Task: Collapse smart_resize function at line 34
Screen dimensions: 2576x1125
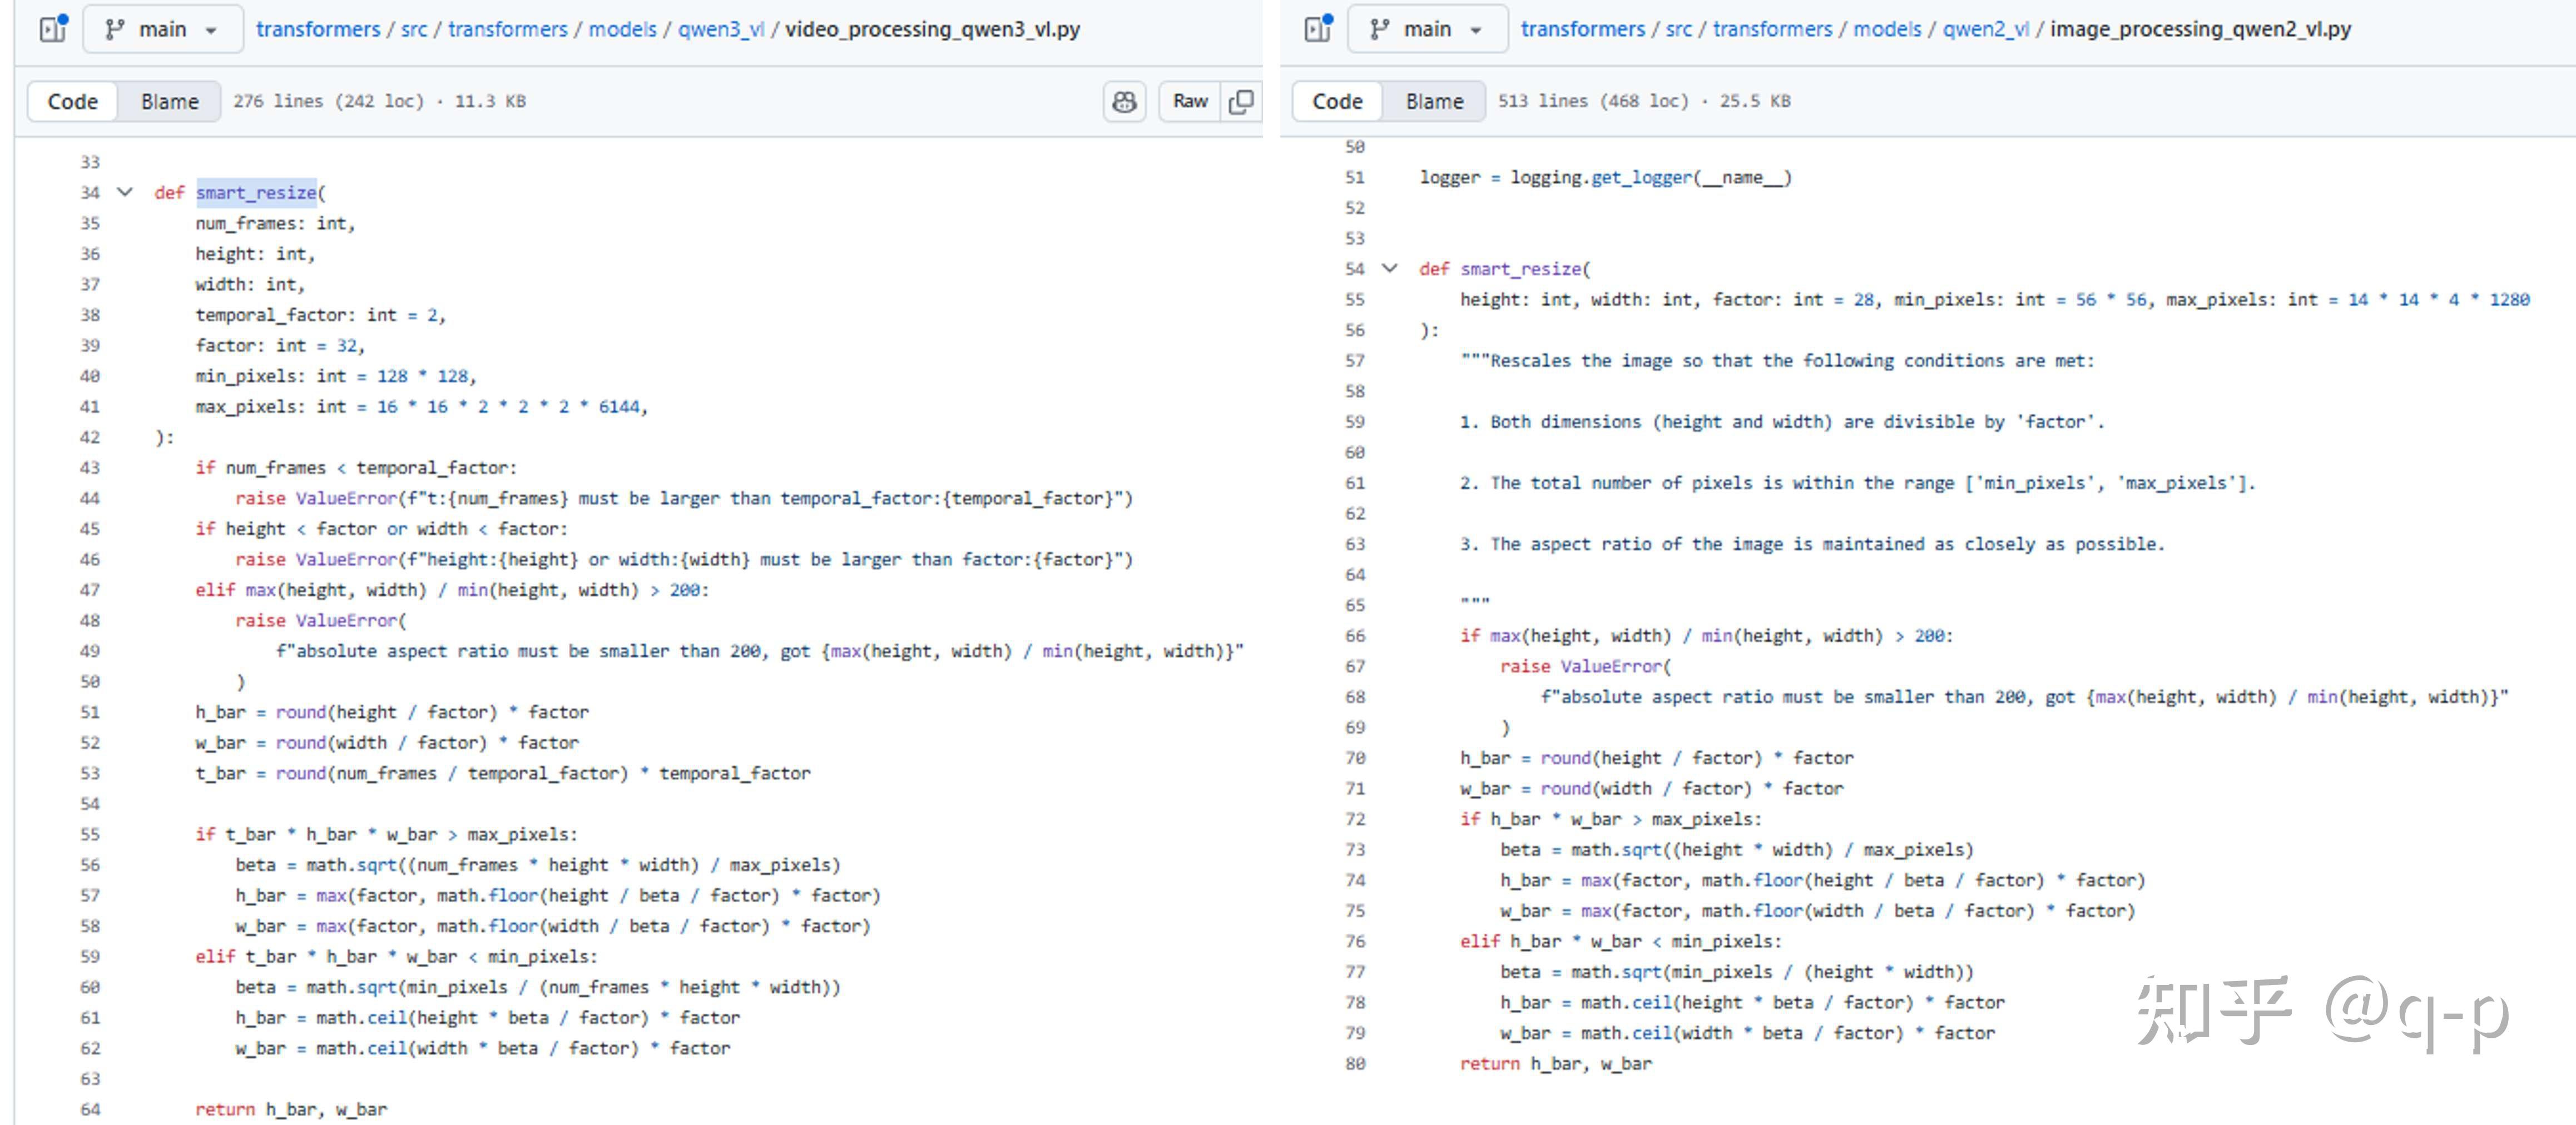Action: 125,192
